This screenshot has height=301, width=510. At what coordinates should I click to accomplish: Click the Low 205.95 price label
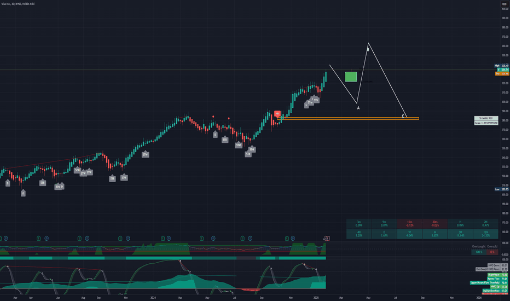point(501,189)
